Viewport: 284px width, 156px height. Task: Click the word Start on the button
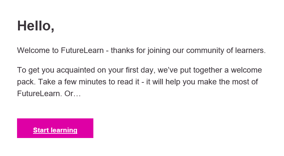coord(41,130)
